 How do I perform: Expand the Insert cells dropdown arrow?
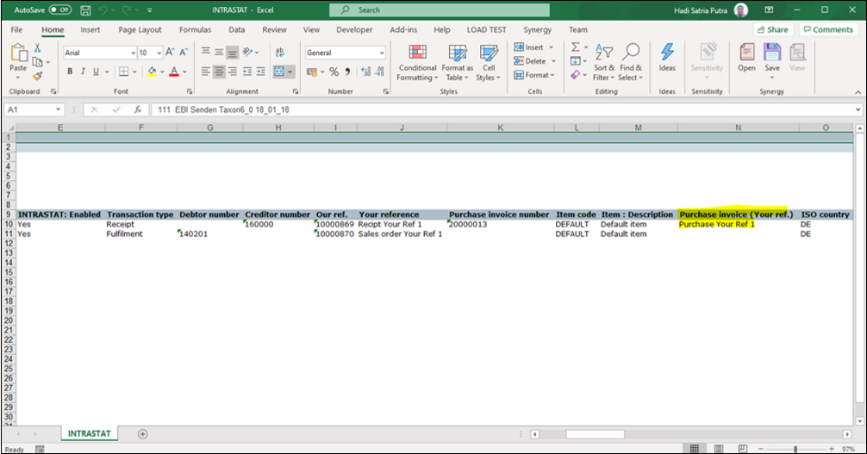(x=552, y=47)
